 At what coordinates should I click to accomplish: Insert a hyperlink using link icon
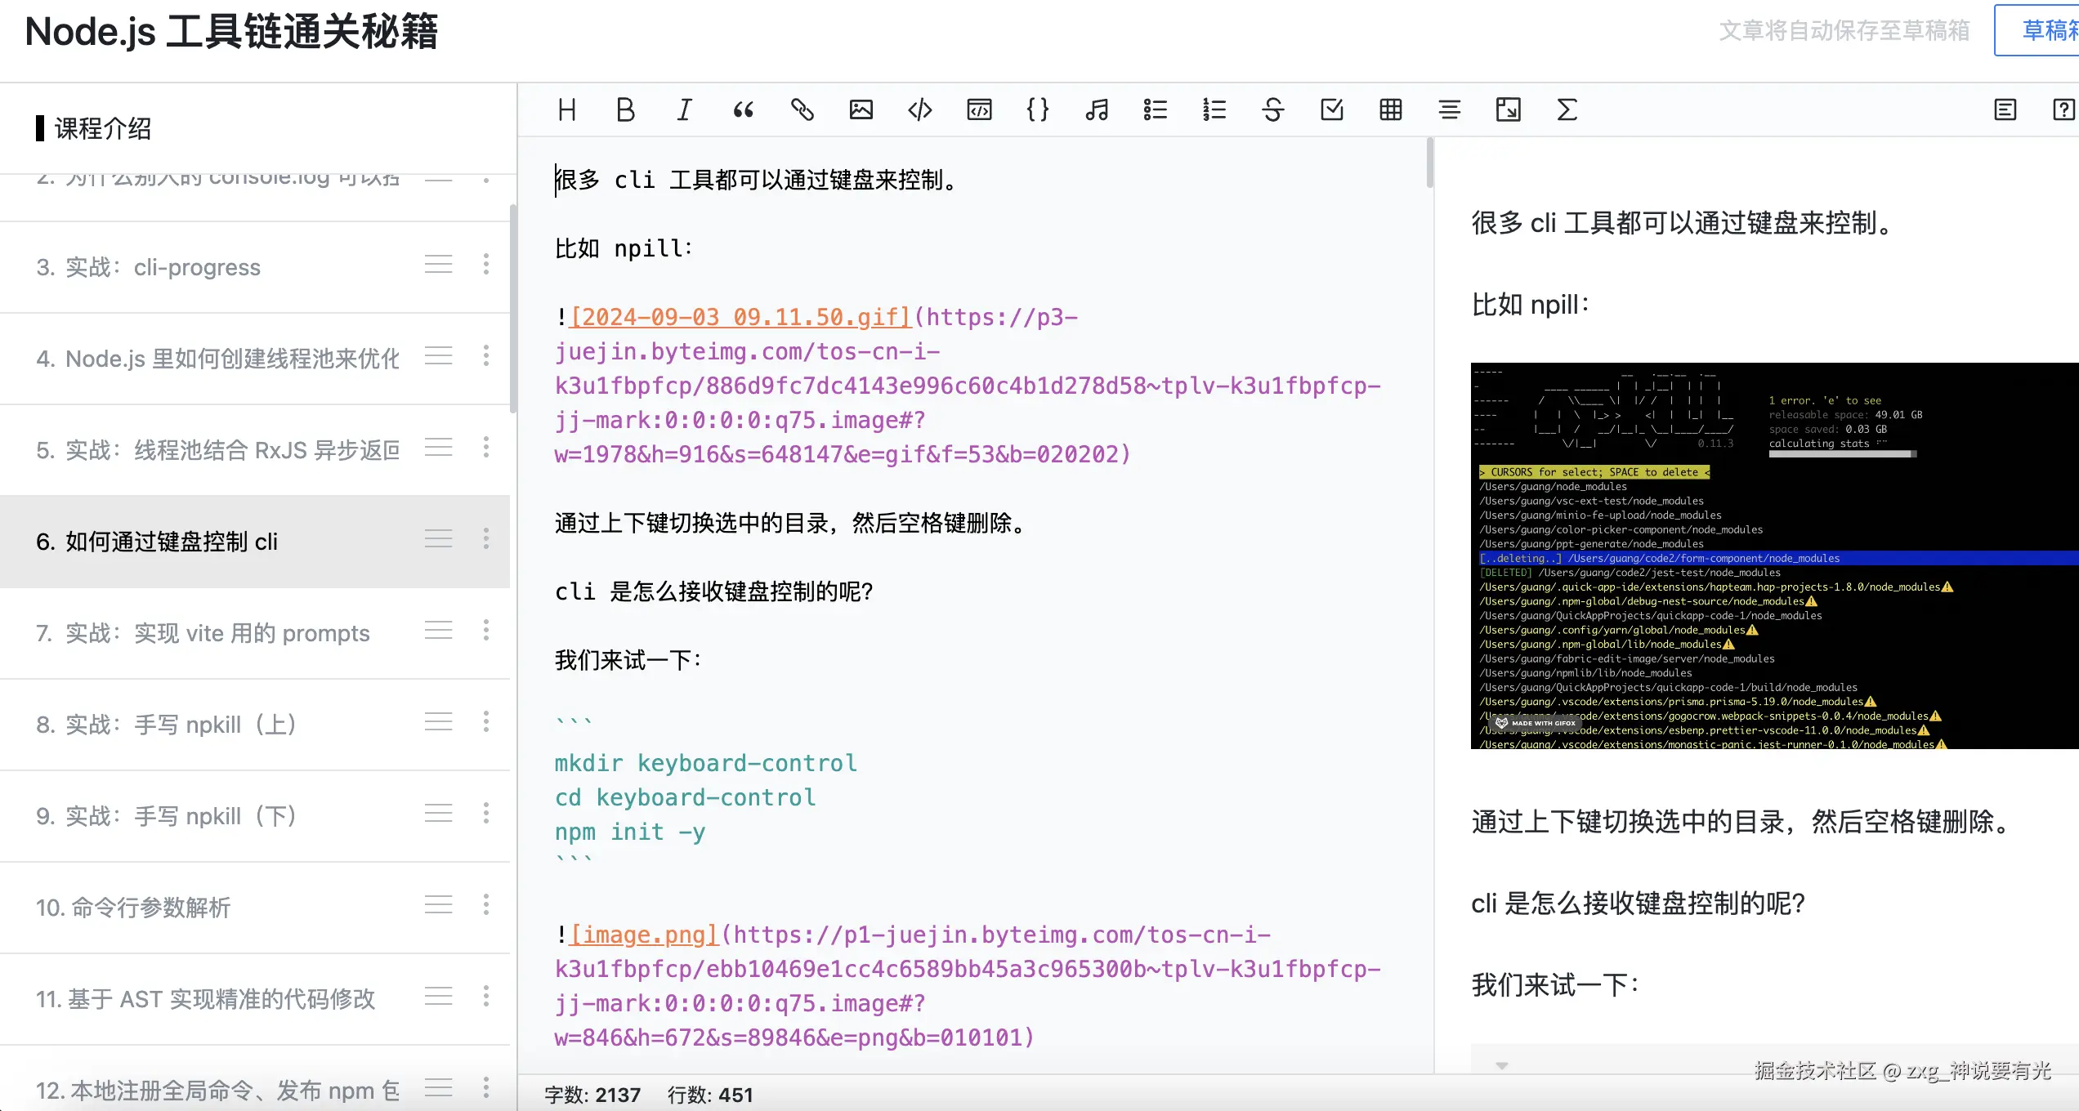(802, 109)
